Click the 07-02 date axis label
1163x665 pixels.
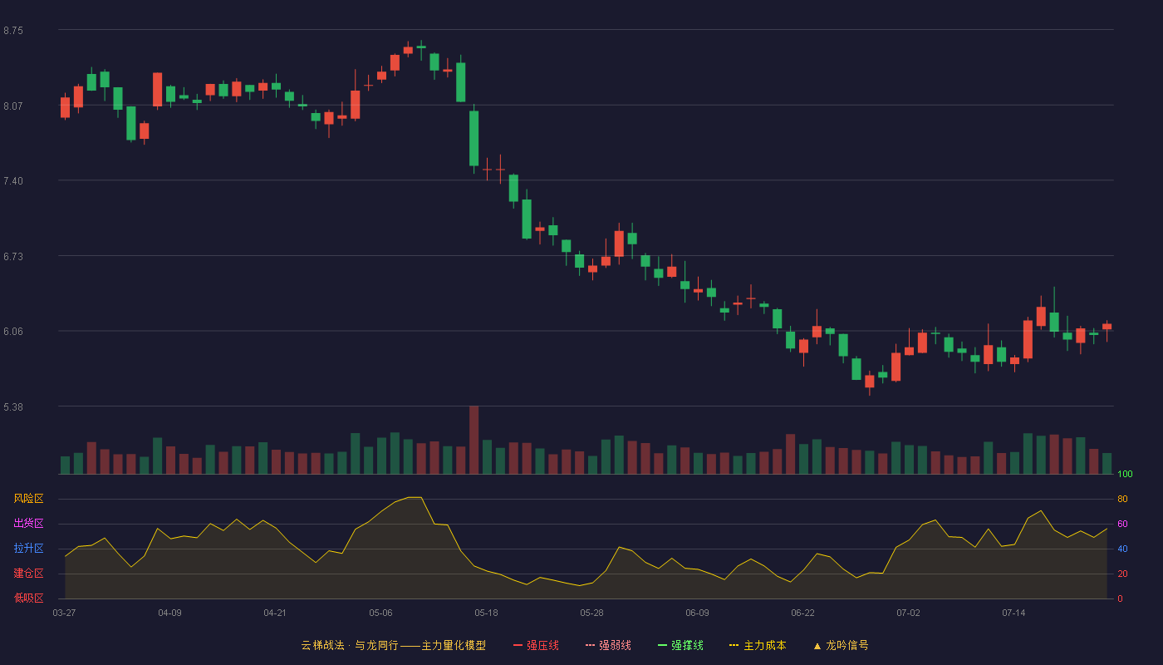pos(908,613)
